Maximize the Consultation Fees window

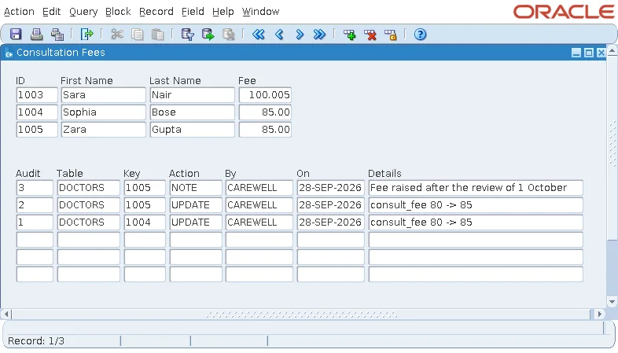tap(589, 53)
